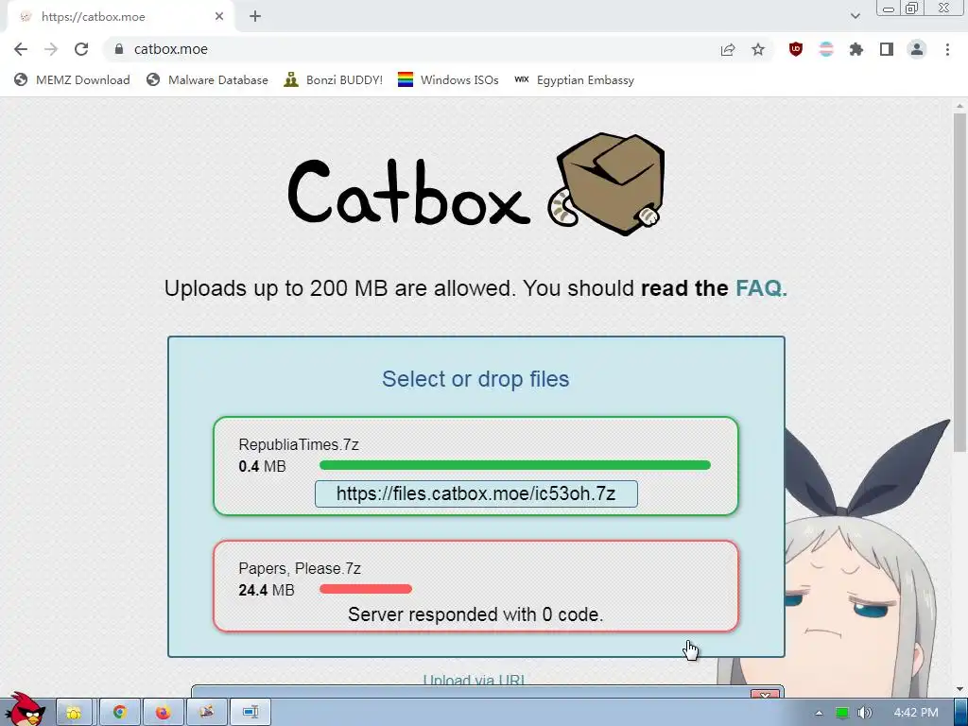Open the volume speaker tray icon

[x=865, y=713]
